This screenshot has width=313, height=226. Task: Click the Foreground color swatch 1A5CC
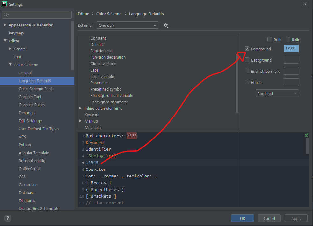291,49
